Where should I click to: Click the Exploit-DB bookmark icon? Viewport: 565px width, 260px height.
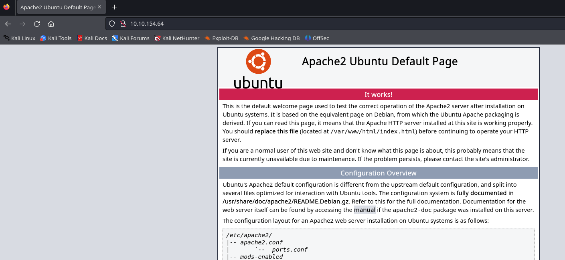point(207,38)
